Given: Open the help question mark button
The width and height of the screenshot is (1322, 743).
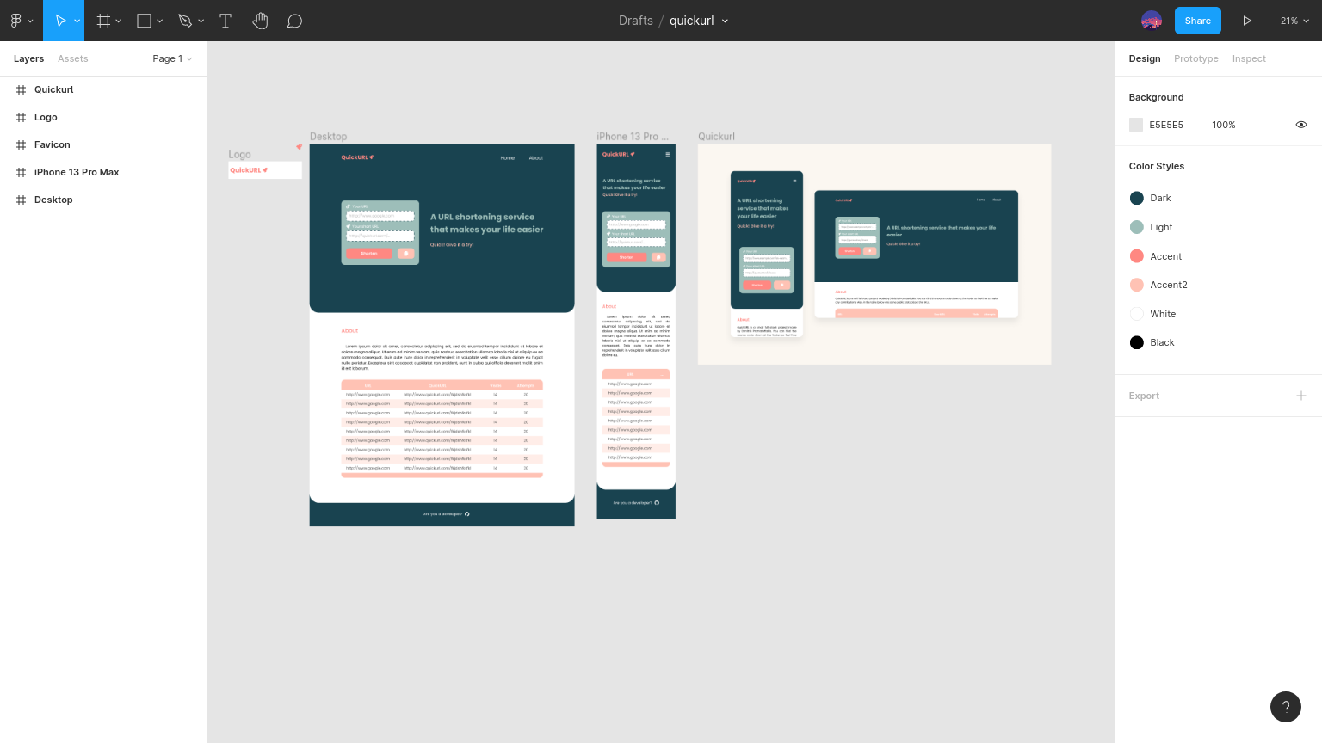Looking at the screenshot, I should tap(1286, 707).
